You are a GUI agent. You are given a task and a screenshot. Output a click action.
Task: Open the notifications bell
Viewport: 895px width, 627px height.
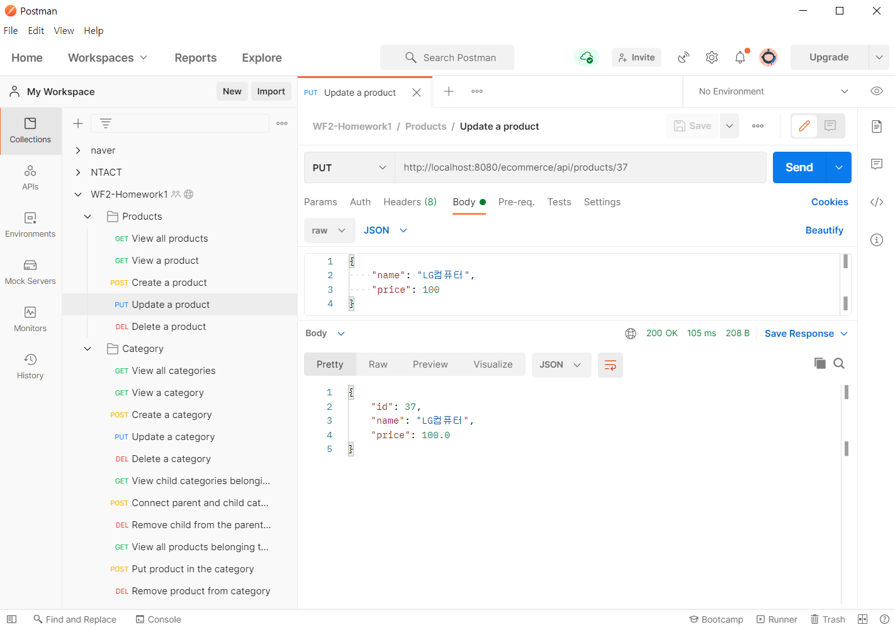click(740, 57)
